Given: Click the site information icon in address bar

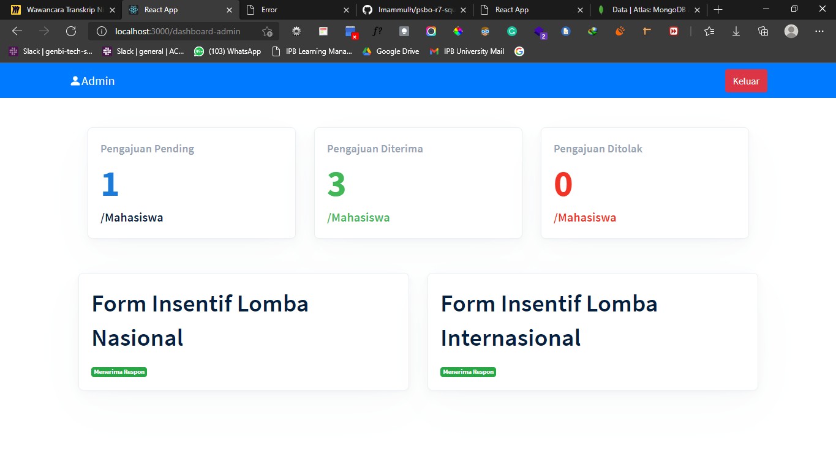Looking at the screenshot, I should tap(100, 31).
